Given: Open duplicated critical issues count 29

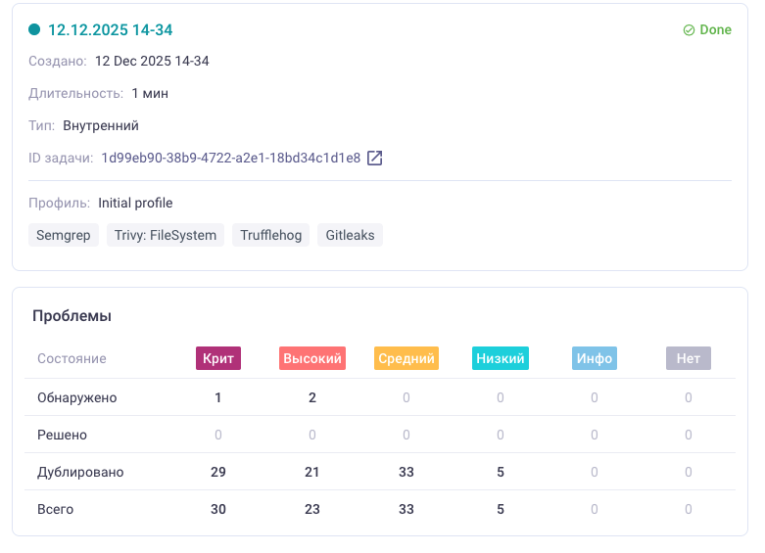Looking at the screenshot, I should (218, 472).
